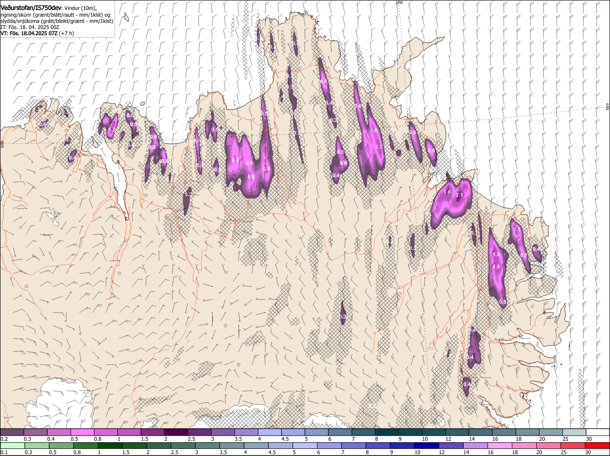Pick the rain scale swatch between 3 and 3.5

pos(208,446)
